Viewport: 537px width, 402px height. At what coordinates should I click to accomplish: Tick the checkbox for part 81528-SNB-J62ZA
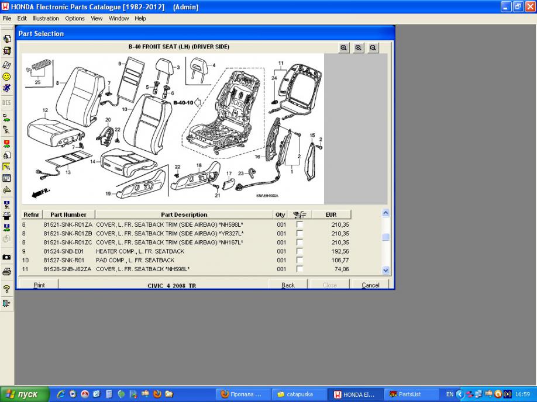click(x=300, y=269)
